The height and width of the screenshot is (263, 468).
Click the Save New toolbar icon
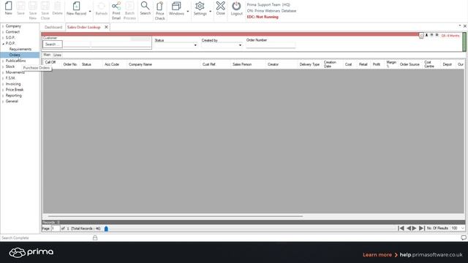pyautogui.click(x=33, y=6)
